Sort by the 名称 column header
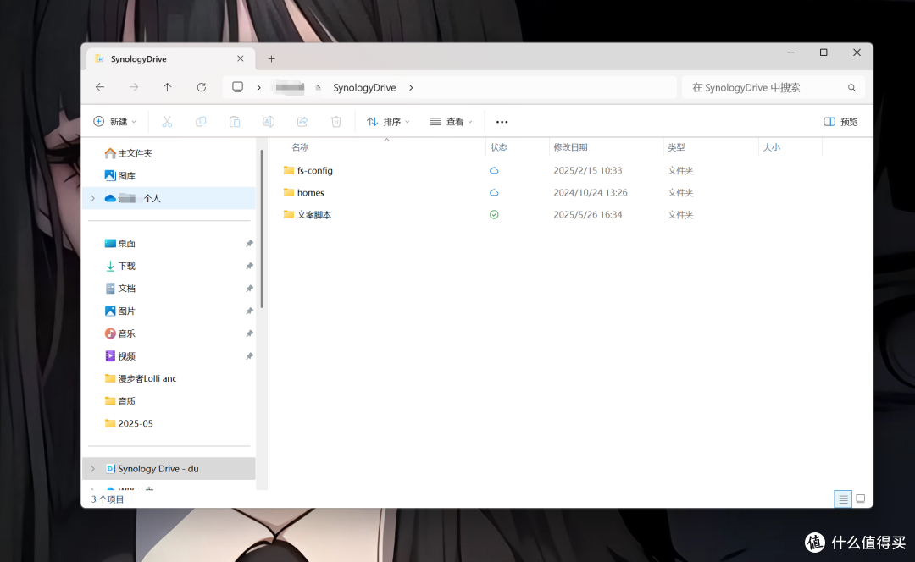915x562 pixels. click(x=300, y=147)
